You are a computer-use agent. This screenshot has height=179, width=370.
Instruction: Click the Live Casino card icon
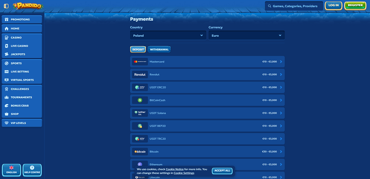pyautogui.click(x=7, y=46)
